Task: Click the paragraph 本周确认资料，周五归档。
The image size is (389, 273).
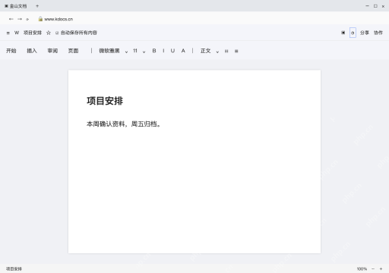Action: 124,124
